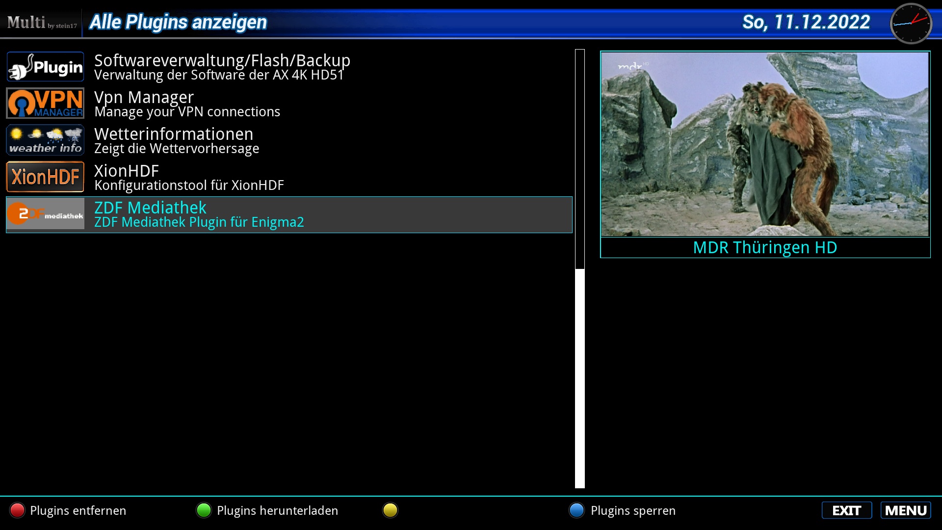Open Wetterinformationen plugin entry
This screenshot has height=530, width=942.
(177, 141)
